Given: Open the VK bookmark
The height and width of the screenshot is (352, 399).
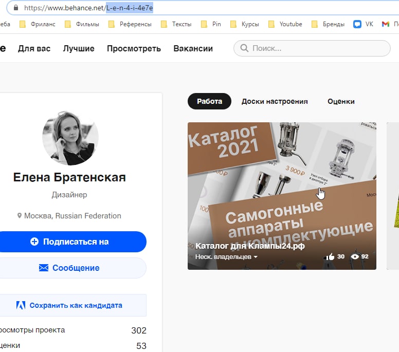Looking at the screenshot, I should (x=363, y=24).
